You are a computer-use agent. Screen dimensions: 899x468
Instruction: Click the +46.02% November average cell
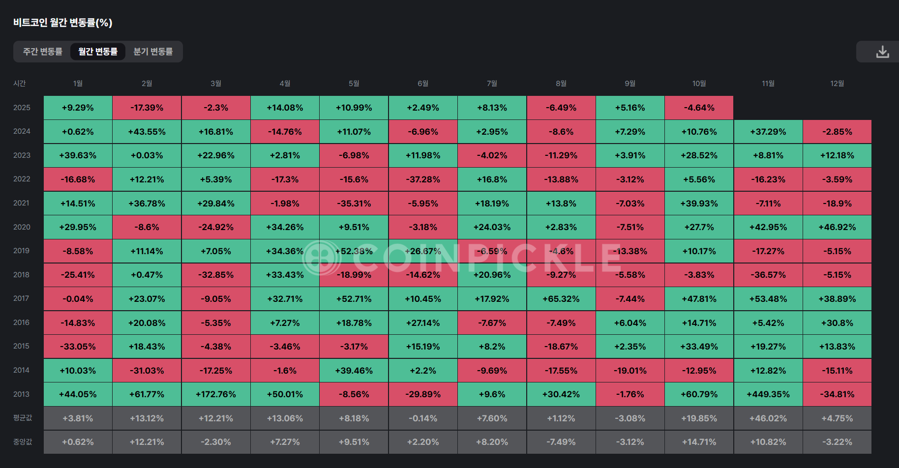click(x=768, y=418)
